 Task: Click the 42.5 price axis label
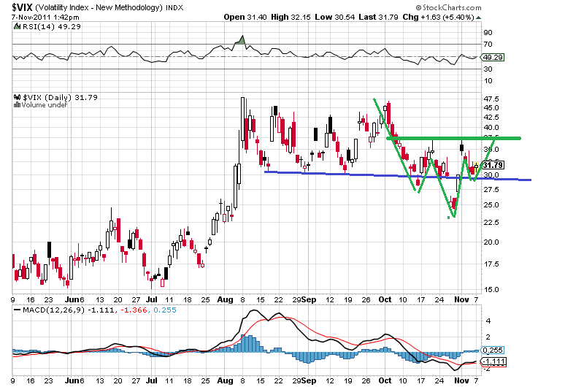tap(491, 118)
